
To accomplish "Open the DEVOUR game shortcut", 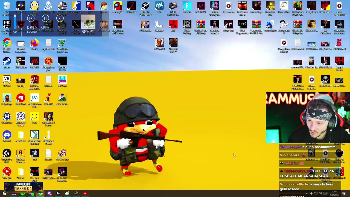I will point(34,63).
